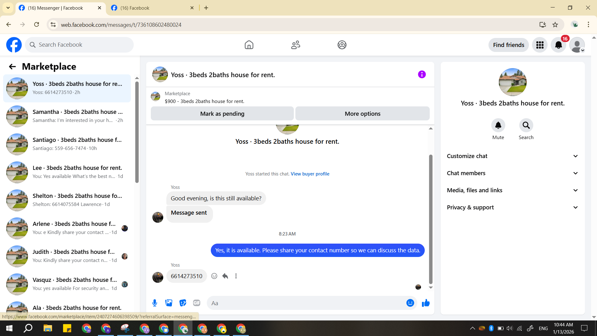Open the GIF picker
The width and height of the screenshot is (597, 336).
pyautogui.click(x=197, y=303)
